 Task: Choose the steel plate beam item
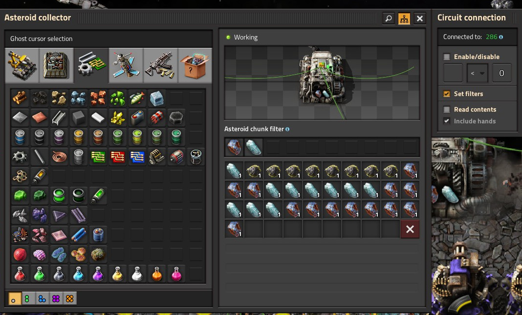tap(59, 118)
